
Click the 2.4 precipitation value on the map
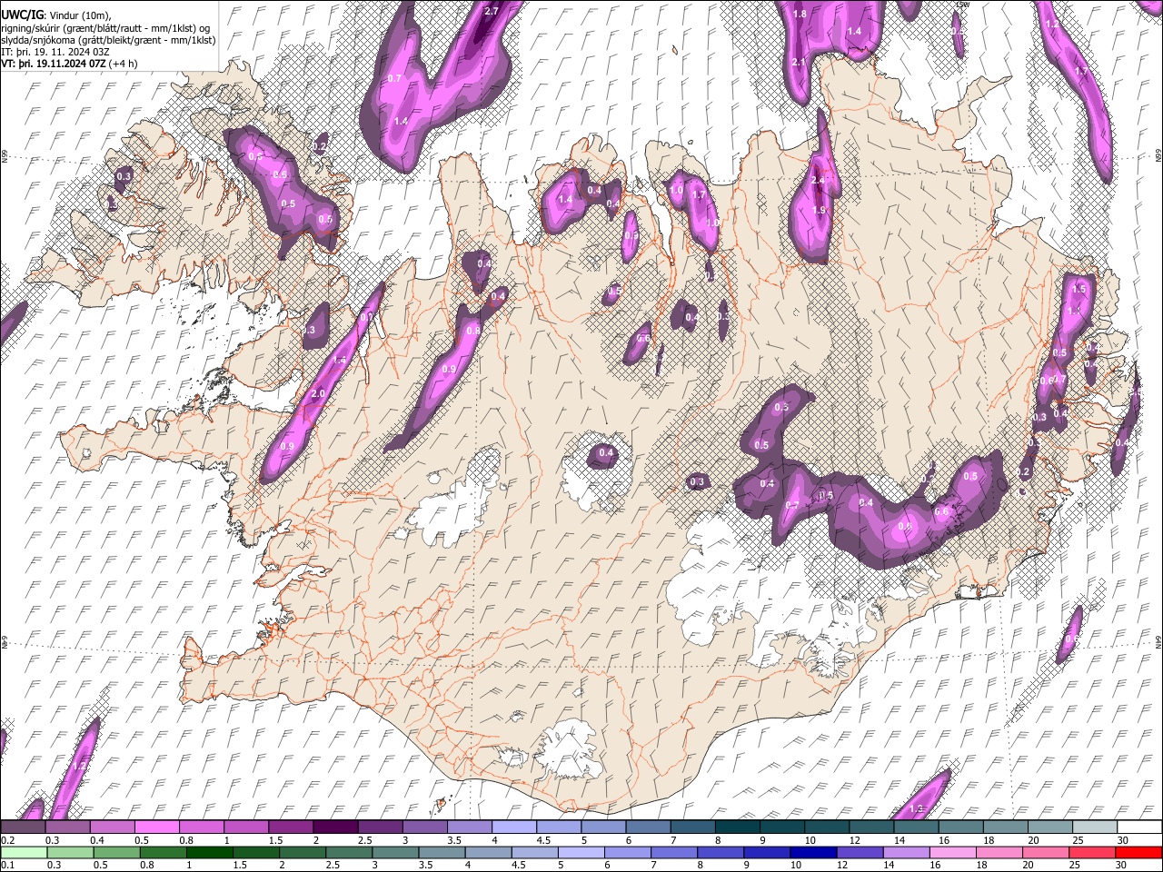[818, 181]
